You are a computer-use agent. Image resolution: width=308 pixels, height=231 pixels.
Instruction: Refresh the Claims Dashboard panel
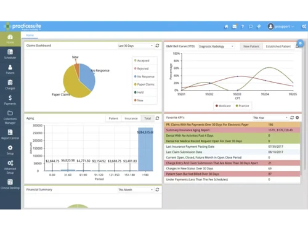[x=157, y=46]
